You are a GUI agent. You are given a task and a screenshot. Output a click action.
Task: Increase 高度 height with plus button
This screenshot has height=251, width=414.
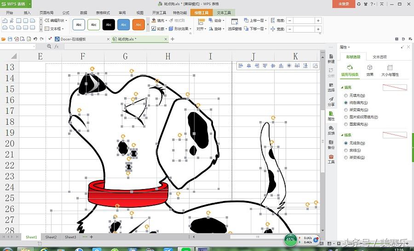[x=318, y=21]
